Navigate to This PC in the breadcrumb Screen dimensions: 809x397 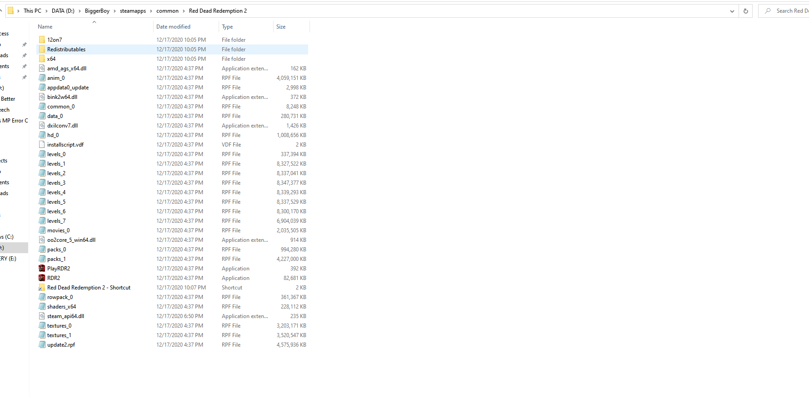pos(32,11)
